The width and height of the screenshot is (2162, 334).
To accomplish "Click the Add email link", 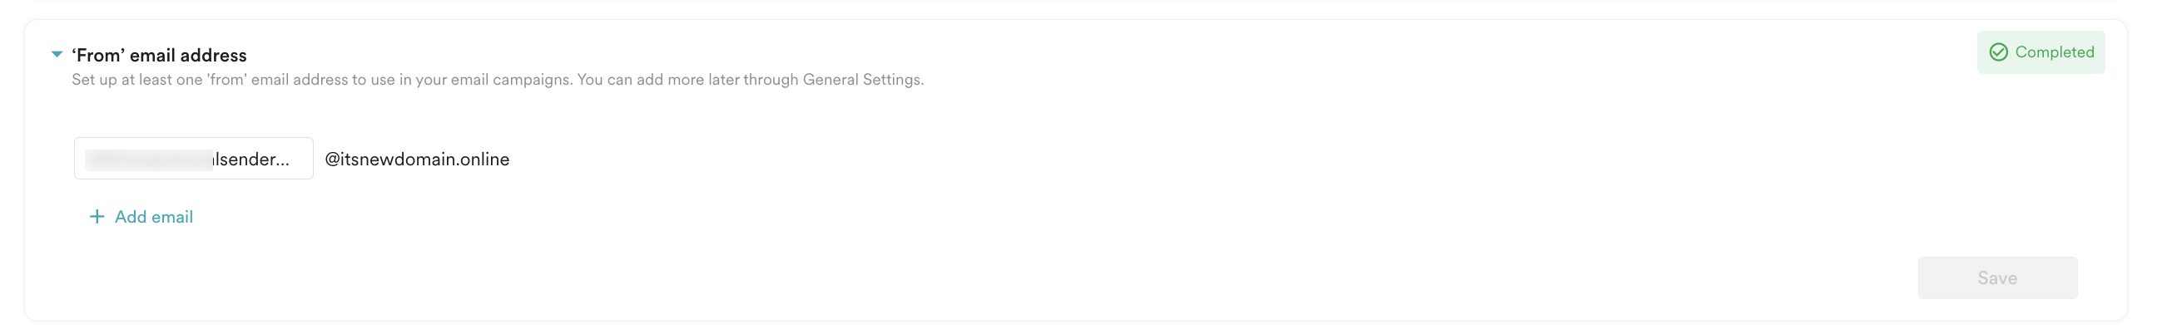I will (141, 217).
